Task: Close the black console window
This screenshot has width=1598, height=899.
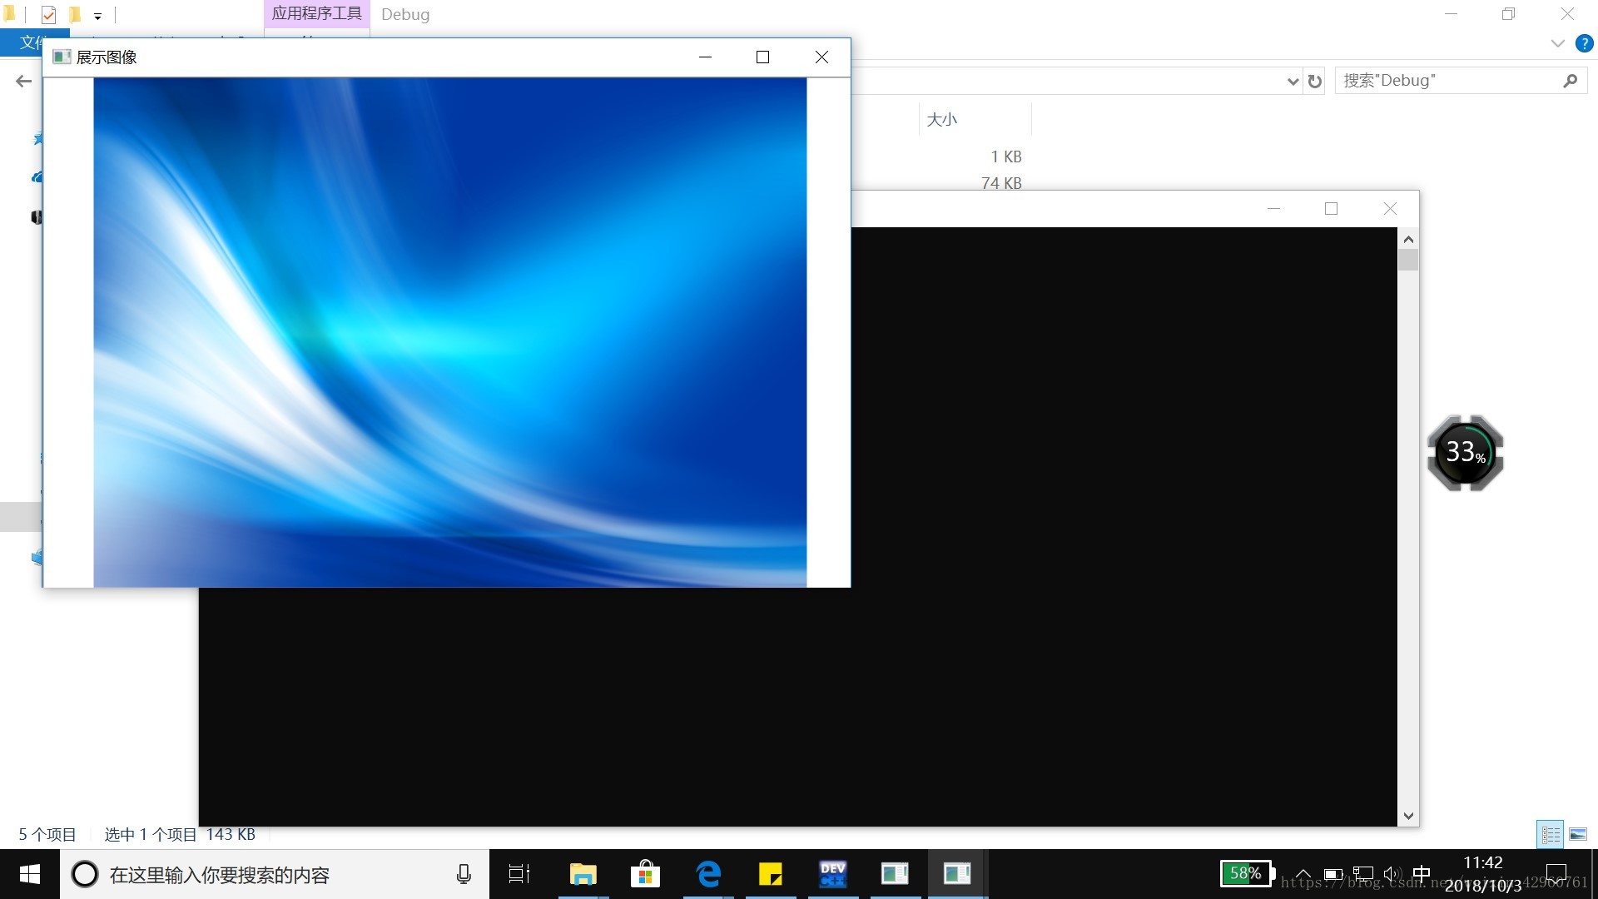Action: pyautogui.click(x=1390, y=208)
